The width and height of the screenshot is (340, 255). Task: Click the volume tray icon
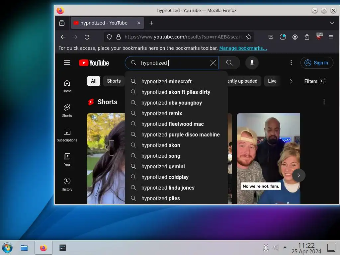[275, 247]
